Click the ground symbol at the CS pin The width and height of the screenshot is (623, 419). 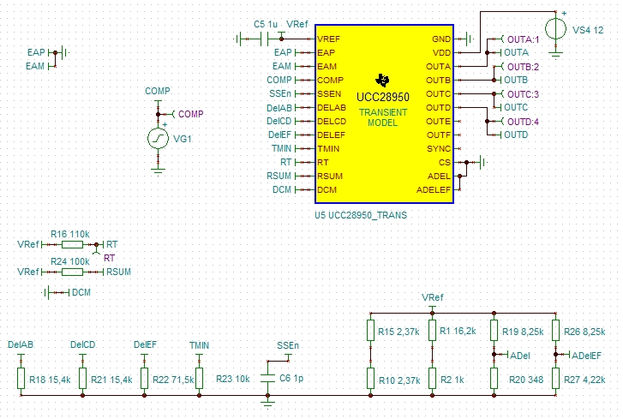pyautogui.click(x=483, y=163)
